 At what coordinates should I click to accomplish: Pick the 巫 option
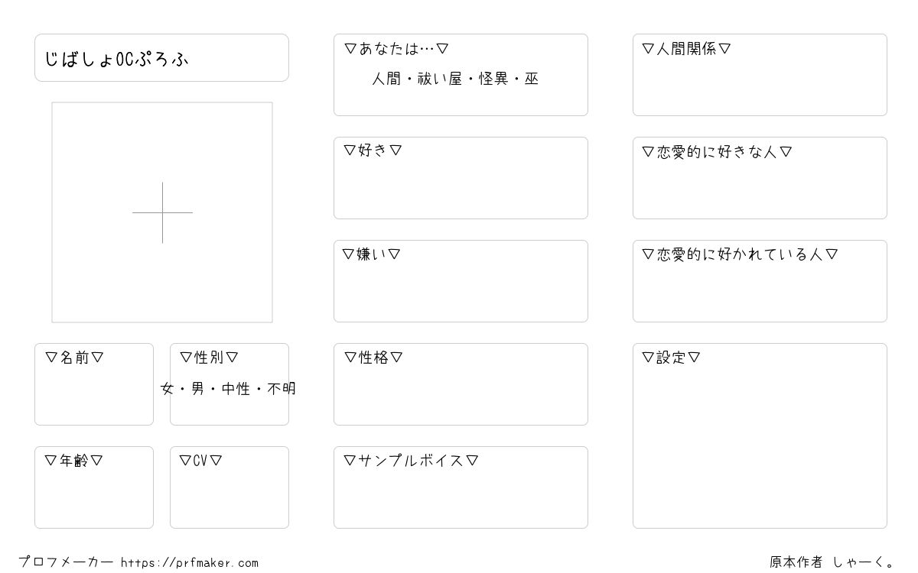(x=532, y=79)
